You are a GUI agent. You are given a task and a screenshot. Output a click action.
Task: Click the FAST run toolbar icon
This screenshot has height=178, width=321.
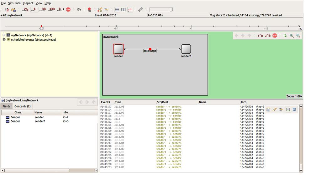pos(43,10)
